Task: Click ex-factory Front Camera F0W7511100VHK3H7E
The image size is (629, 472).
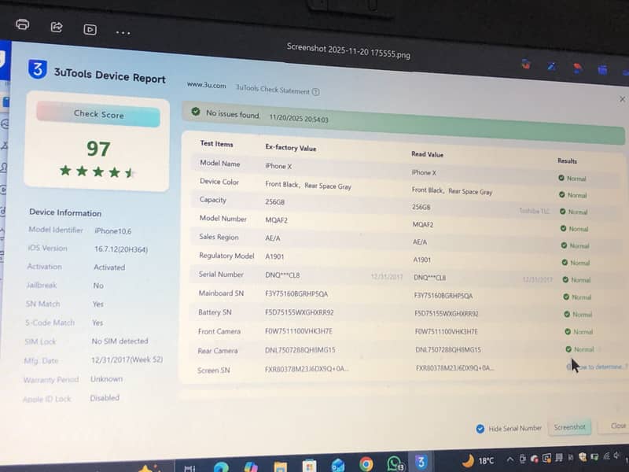Action: (299, 331)
